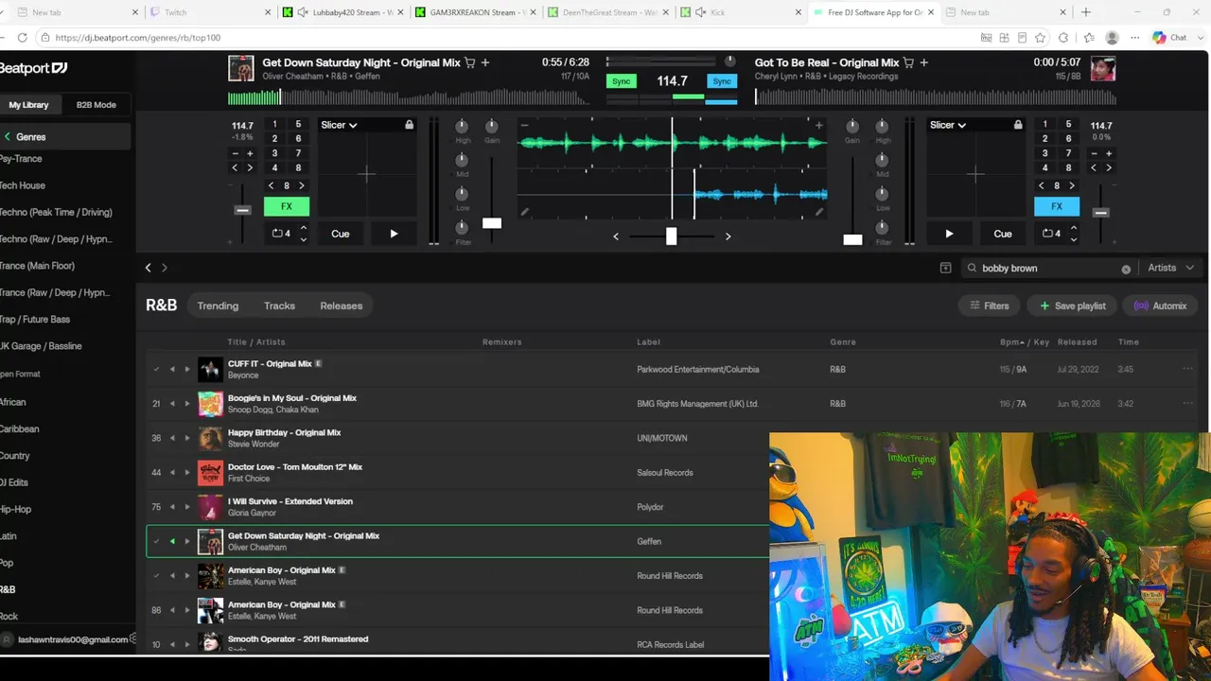
Task: Click right deck pitch bend left arrow
Action: point(1094,168)
